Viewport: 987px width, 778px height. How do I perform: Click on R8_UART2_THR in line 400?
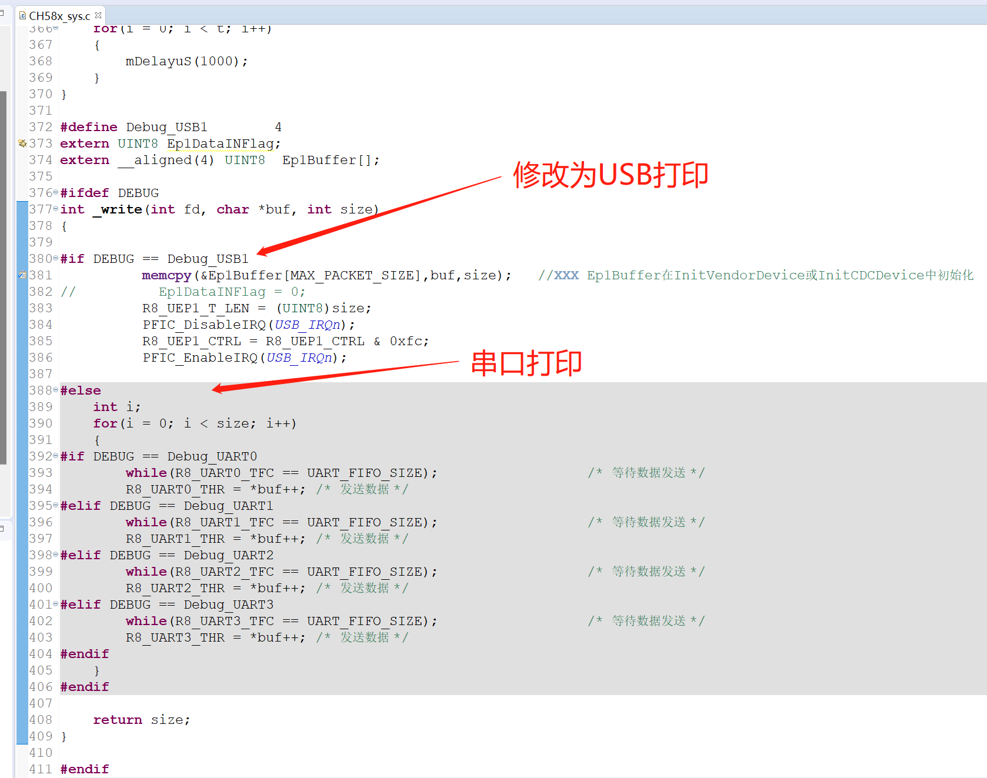(x=175, y=588)
